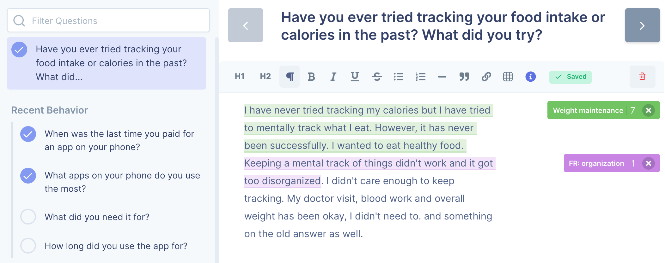Apply strikethrough to text

click(377, 77)
